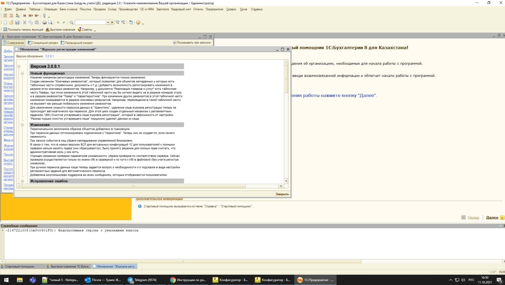The width and height of the screenshot is (505, 285).
Task: Click 'Предыдущий раздел' in quick start window
Action: 77,43
